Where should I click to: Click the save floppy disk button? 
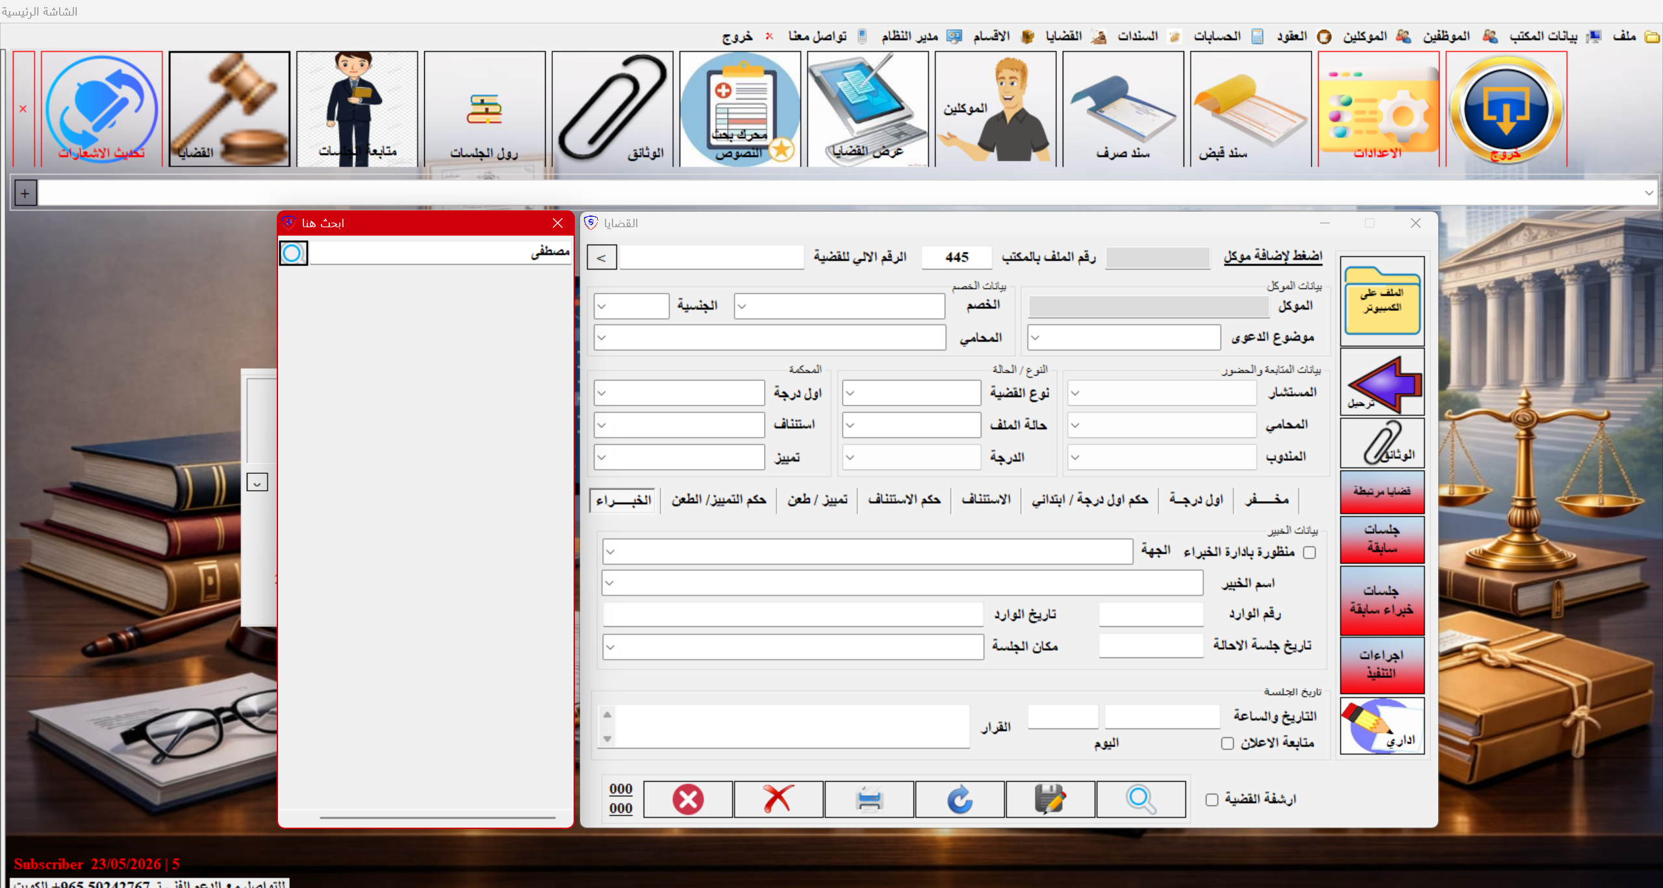(x=1050, y=799)
